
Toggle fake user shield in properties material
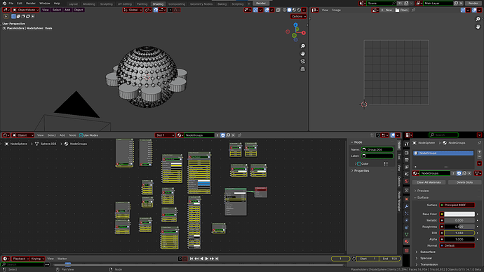coord(459,173)
